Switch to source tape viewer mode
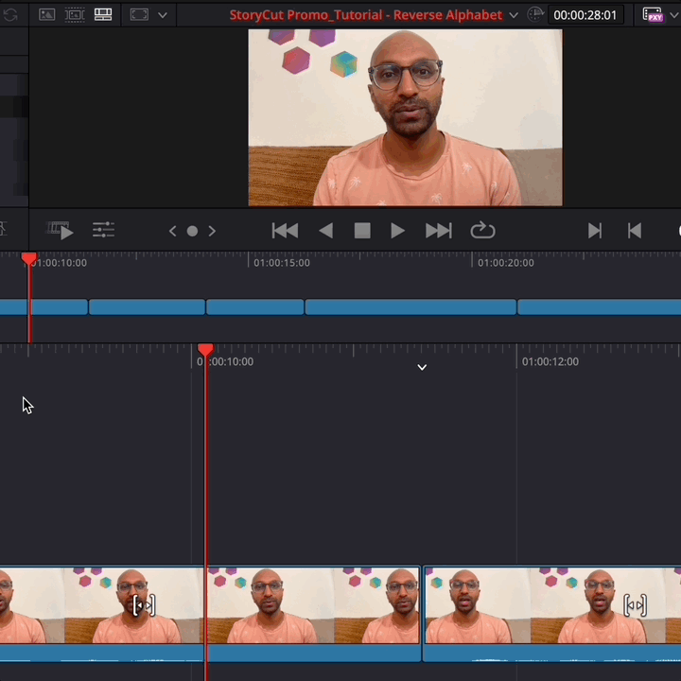Screen dimensions: 681x681 click(75, 15)
